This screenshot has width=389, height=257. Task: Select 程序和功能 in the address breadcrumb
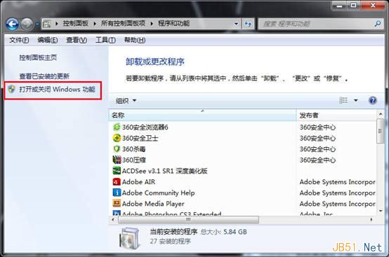click(x=173, y=24)
